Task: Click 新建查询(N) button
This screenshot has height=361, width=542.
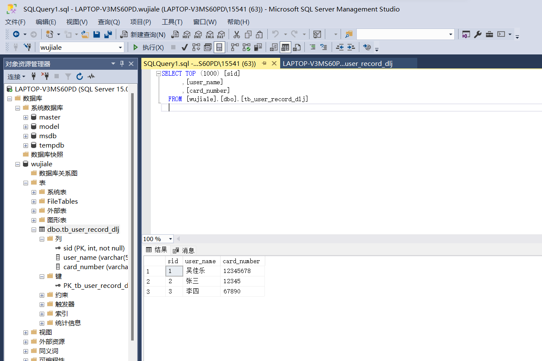Action: tap(143, 35)
